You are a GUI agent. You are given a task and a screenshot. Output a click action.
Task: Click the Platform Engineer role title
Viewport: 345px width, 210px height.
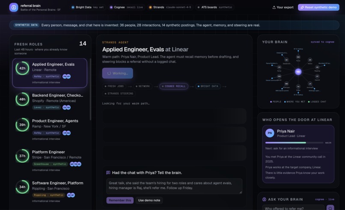tap(48, 152)
